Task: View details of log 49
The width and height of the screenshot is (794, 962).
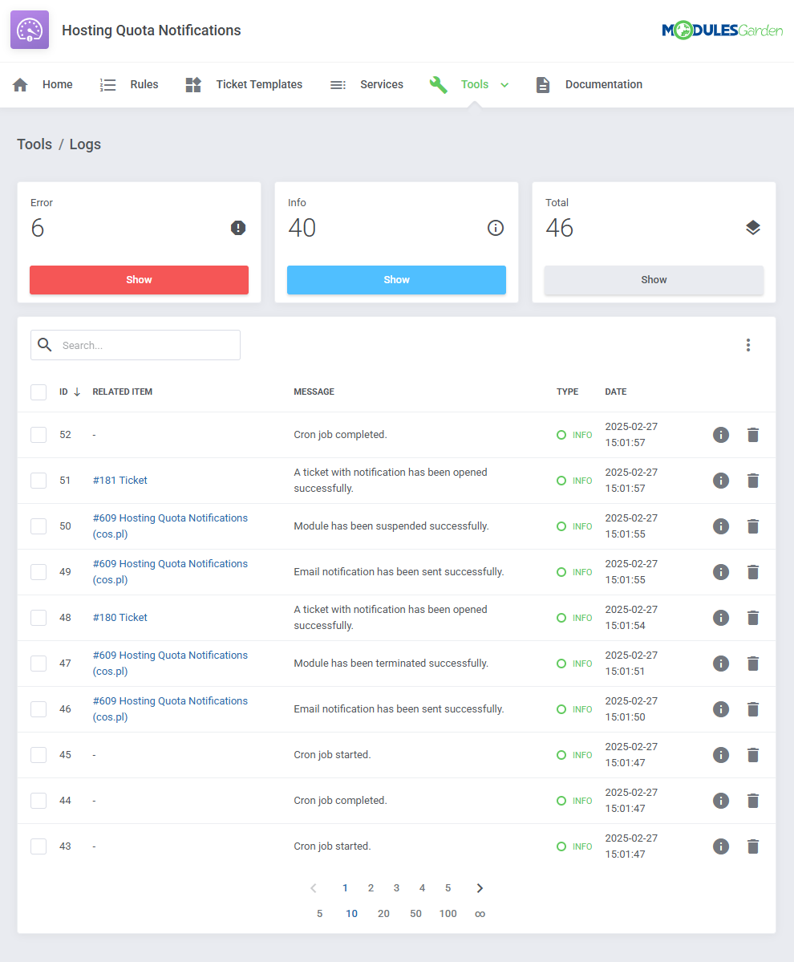Action: [x=721, y=572]
